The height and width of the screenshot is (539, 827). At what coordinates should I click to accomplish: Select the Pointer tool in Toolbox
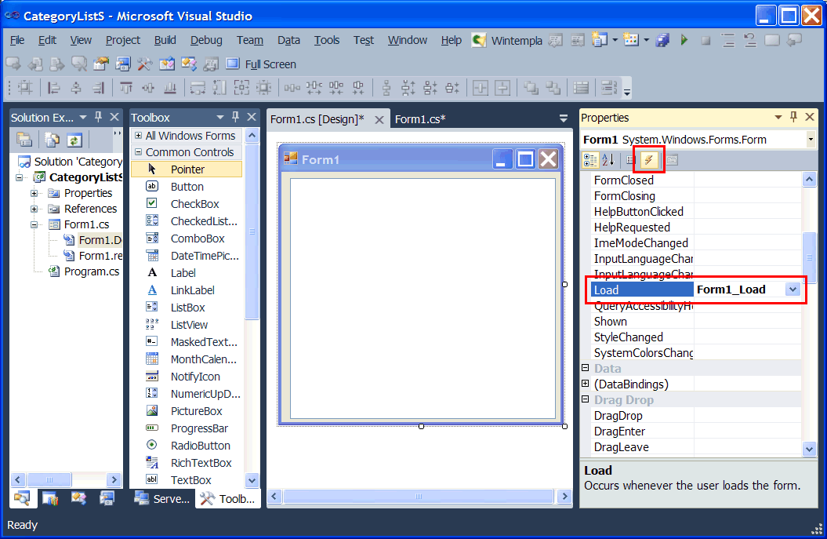187,169
